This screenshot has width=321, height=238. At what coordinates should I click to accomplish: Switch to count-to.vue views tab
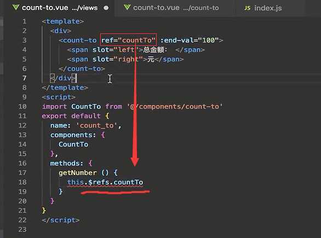pos(59,8)
